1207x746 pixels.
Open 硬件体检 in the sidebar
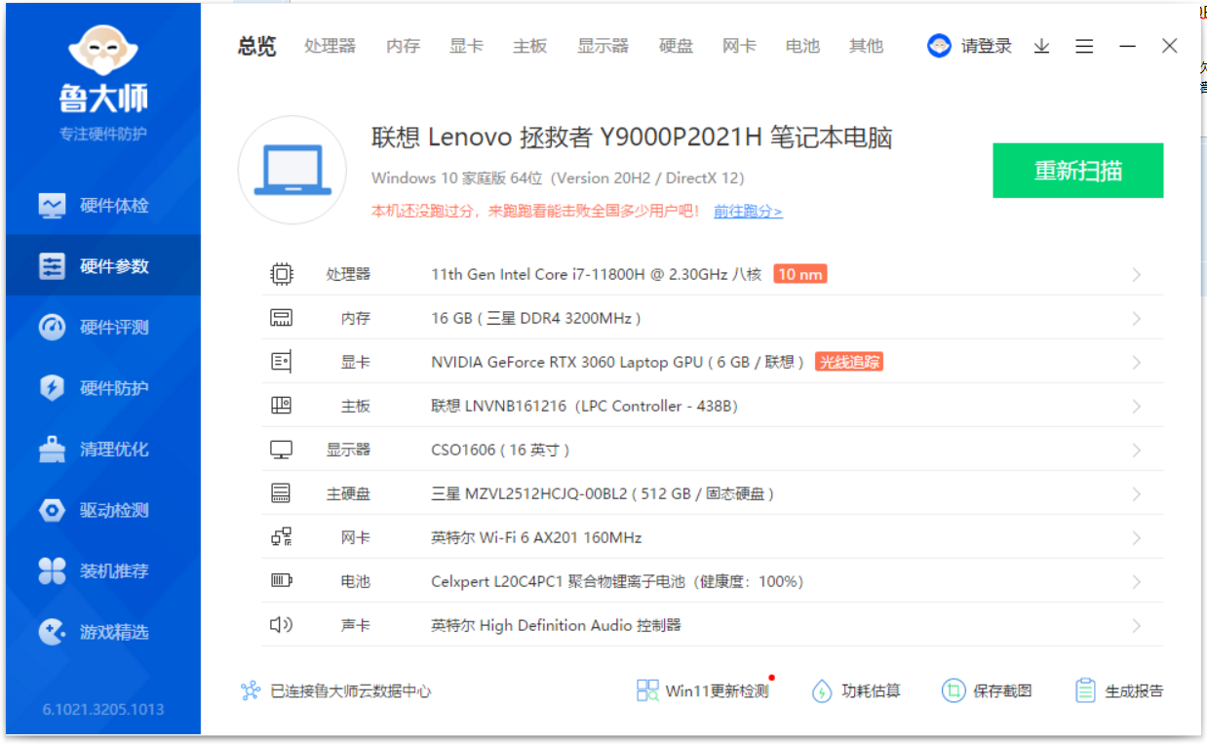click(x=103, y=206)
